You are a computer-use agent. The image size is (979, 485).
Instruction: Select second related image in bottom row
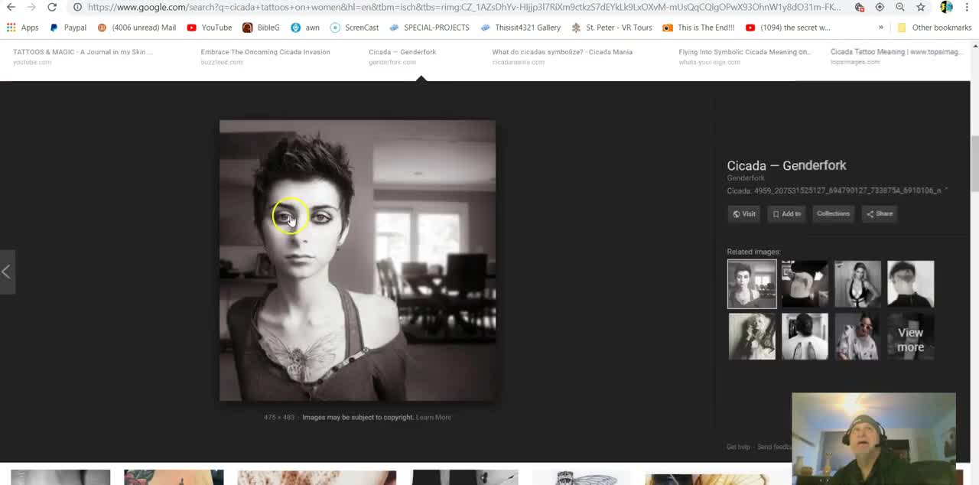pos(805,337)
